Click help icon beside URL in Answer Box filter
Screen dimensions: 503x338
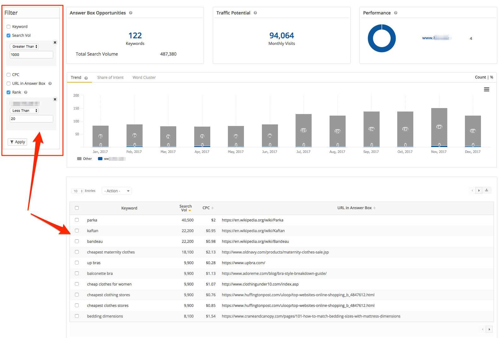coord(50,84)
